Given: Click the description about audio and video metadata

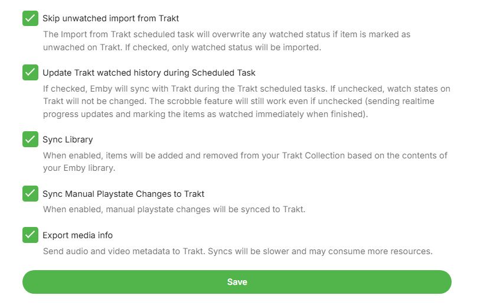Looking at the screenshot, I should pyautogui.click(x=237, y=251).
